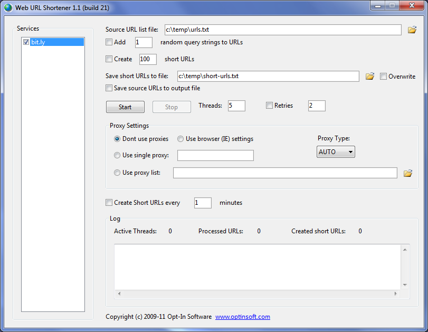Click the single proxy address field
This screenshot has height=332, width=428.
click(x=216, y=155)
